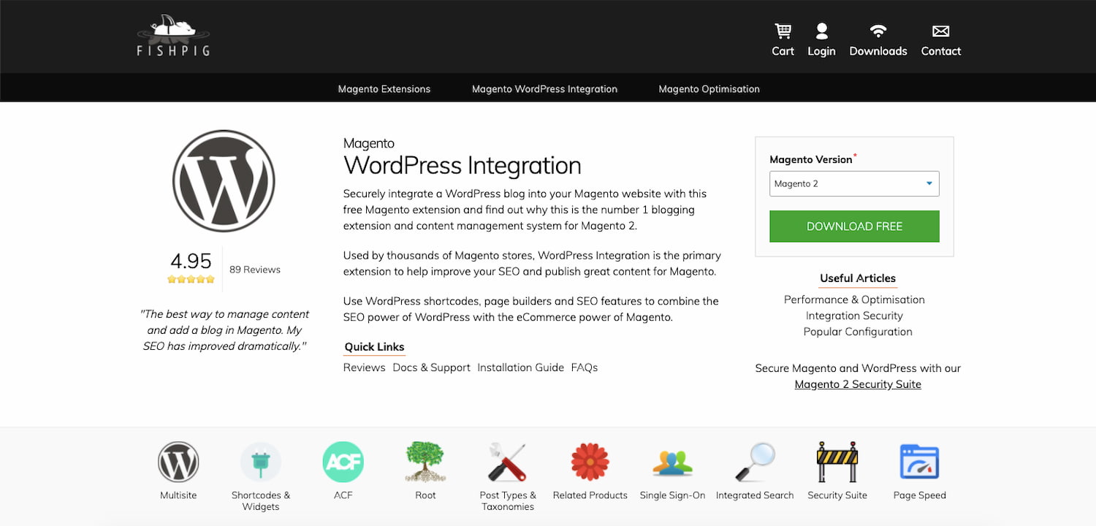Follow the Magento 2 Security Suite link

tap(858, 384)
